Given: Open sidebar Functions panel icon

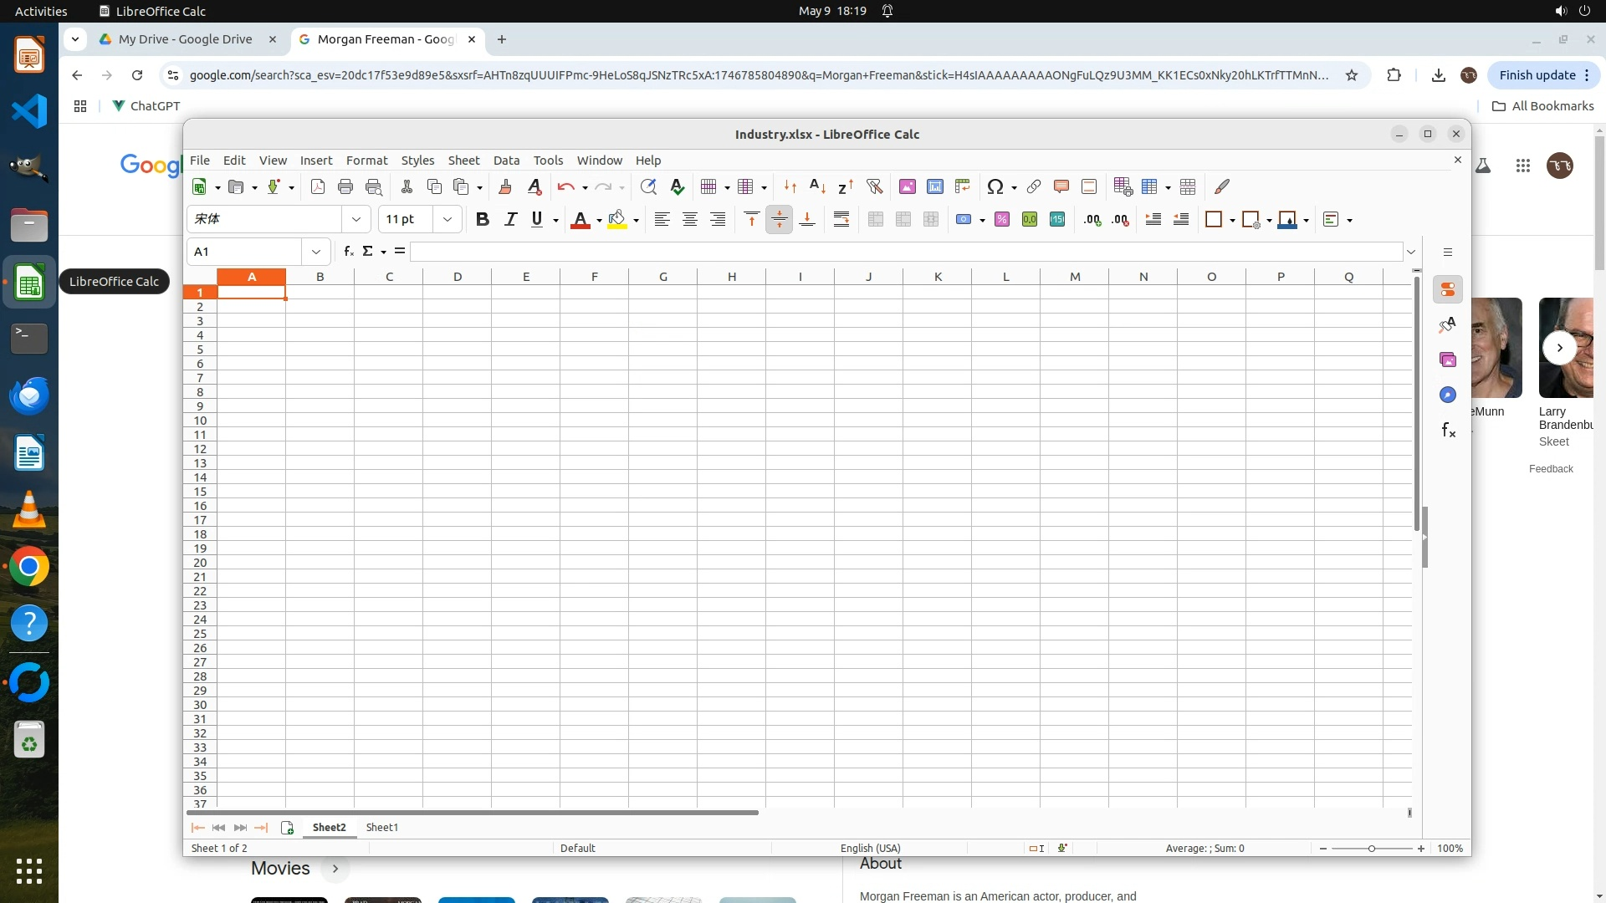Looking at the screenshot, I should tap(1448, 431).
